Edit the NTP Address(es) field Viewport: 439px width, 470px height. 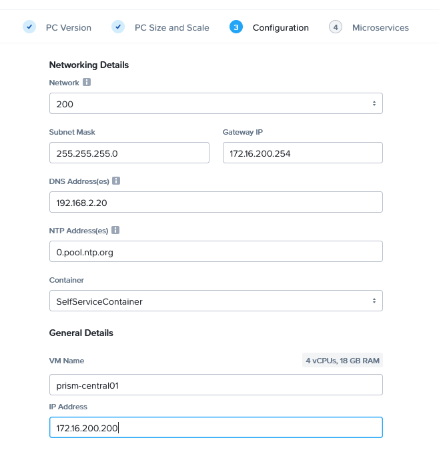[215, 251]
